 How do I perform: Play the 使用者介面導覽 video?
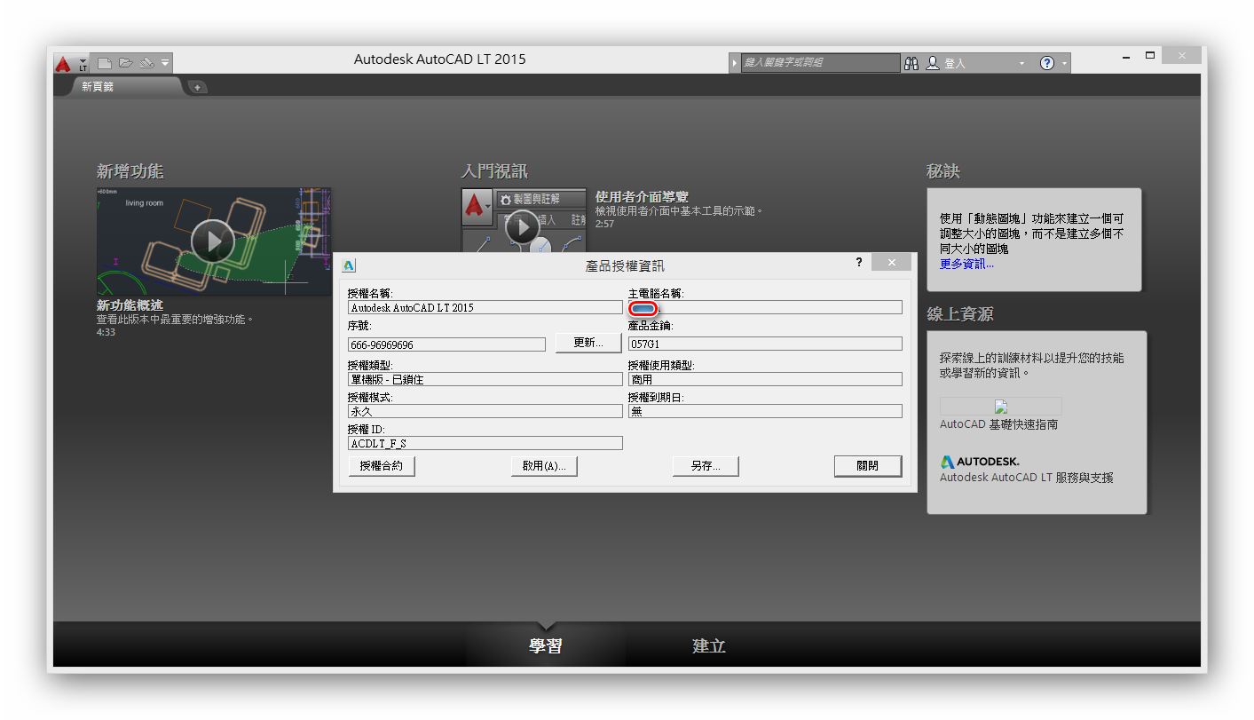[523, 228]
